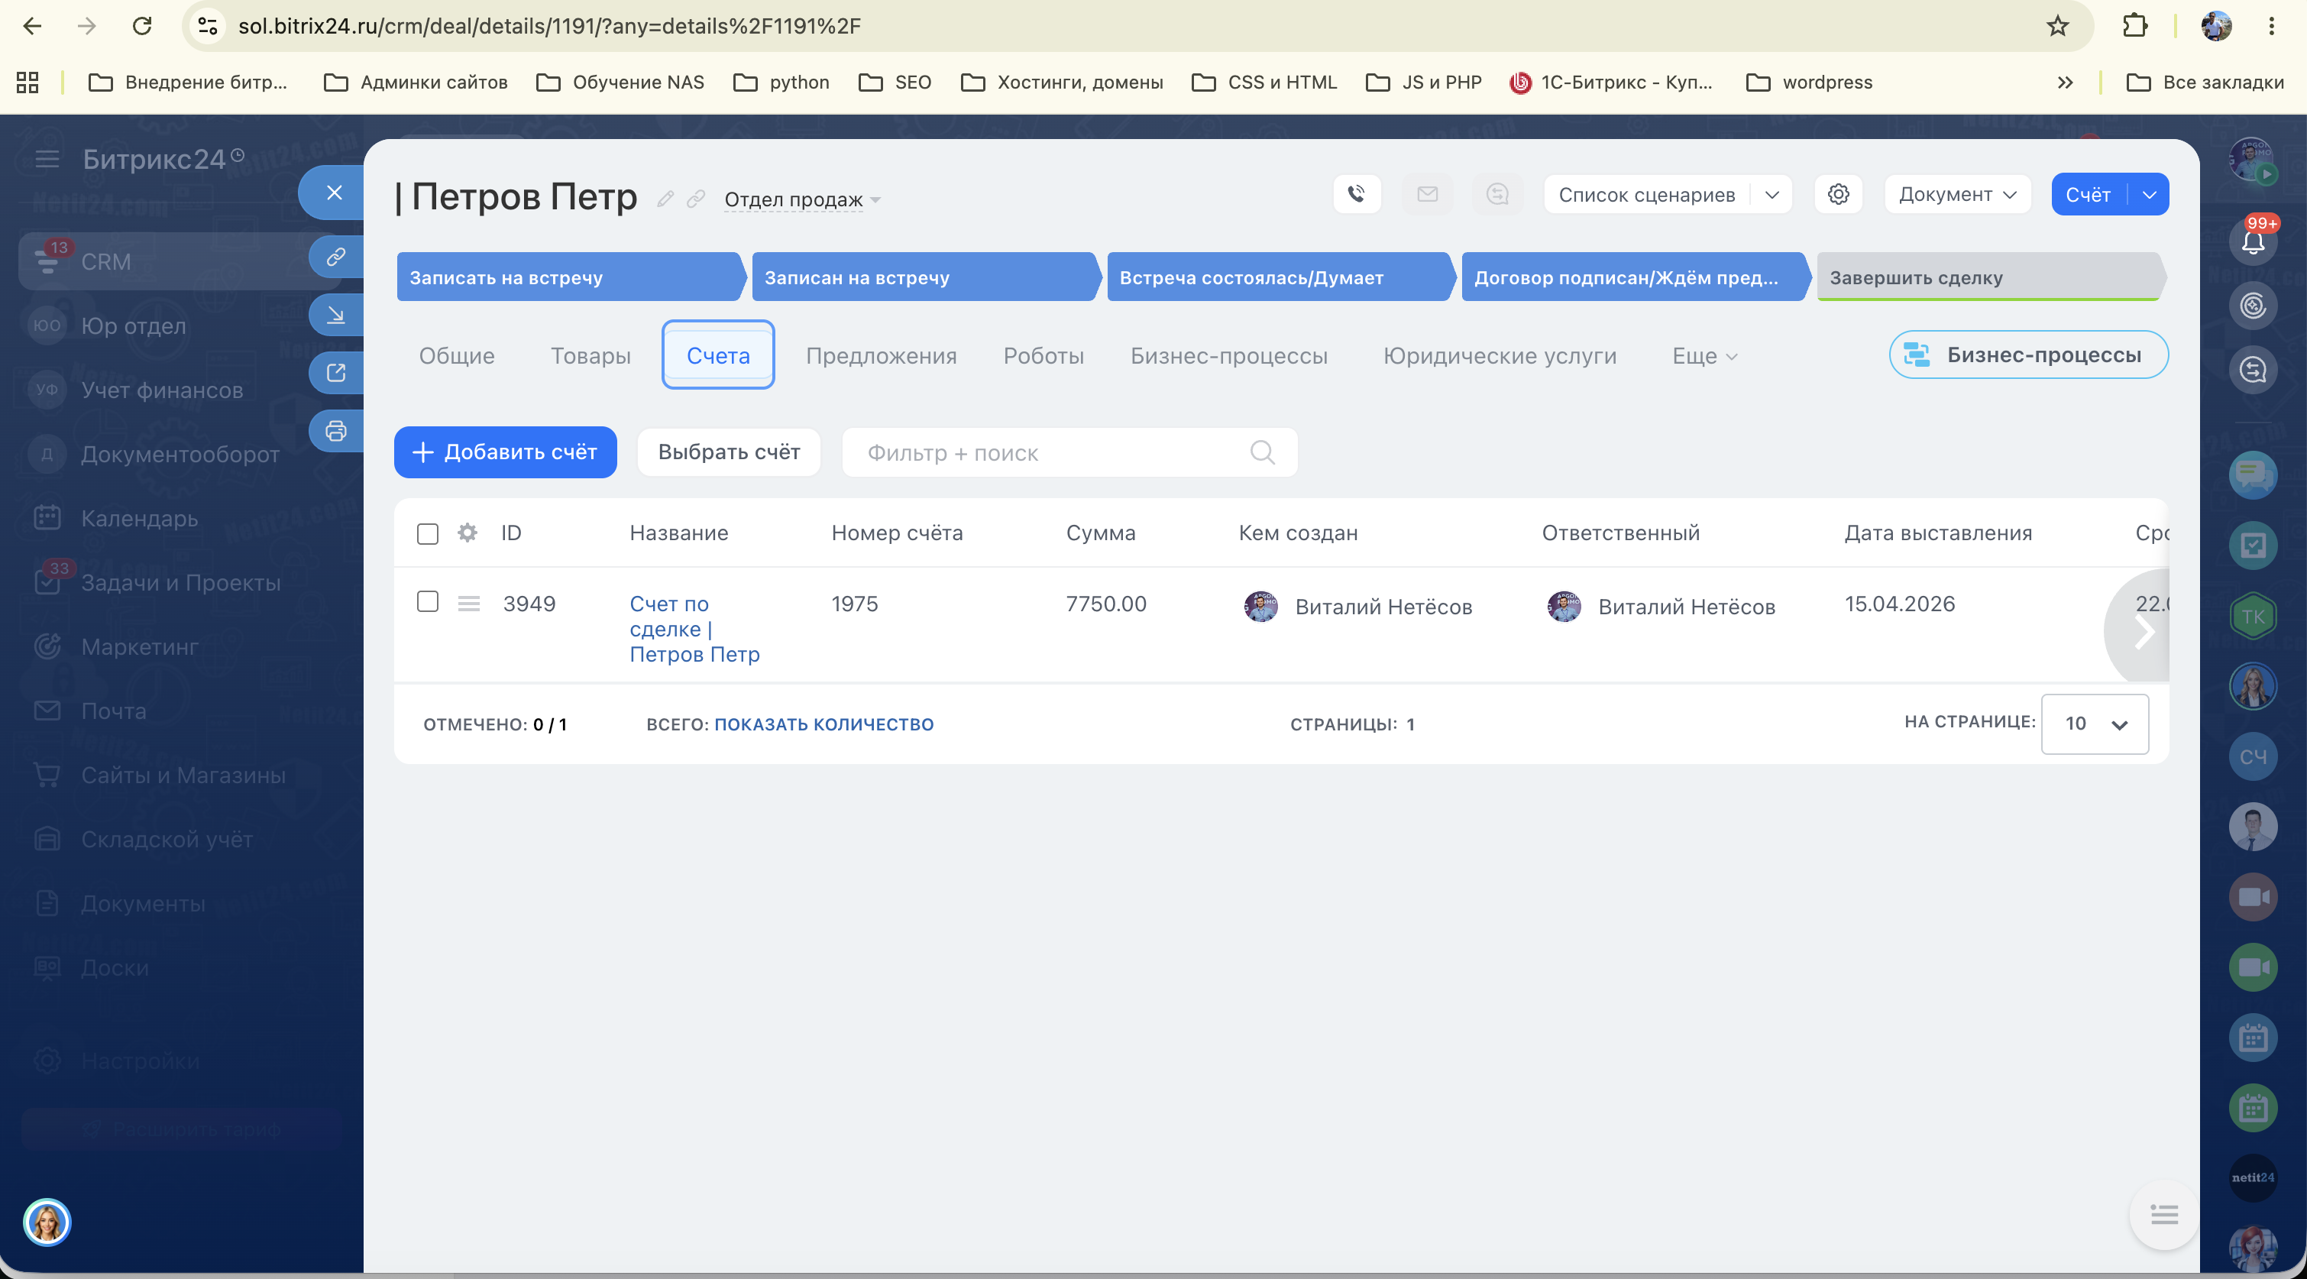The image size is (2307, 1279).
Task: Set deal stage to Записан на встречу
Action: [x=925, y=277]
